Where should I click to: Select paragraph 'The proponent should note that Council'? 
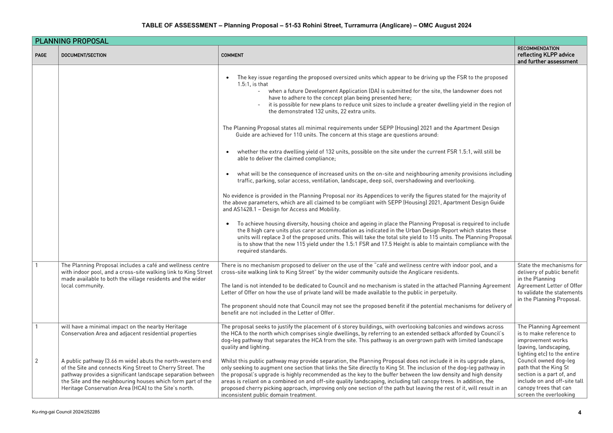pyautogui.click(x=366, y=309)
